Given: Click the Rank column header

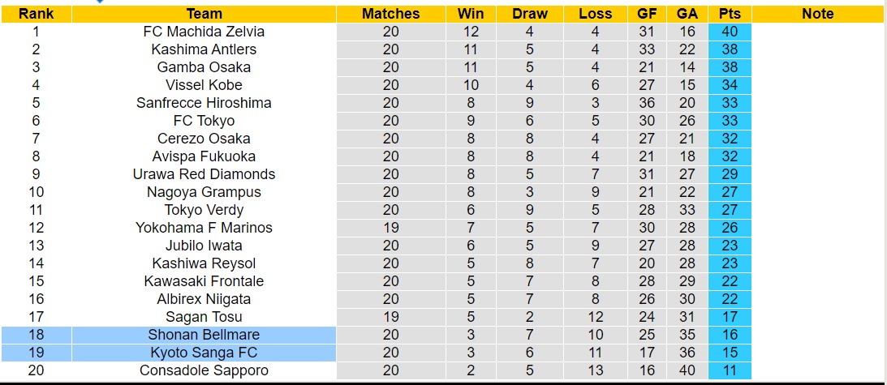Looking at the screenshot, I should coord(36,14).
